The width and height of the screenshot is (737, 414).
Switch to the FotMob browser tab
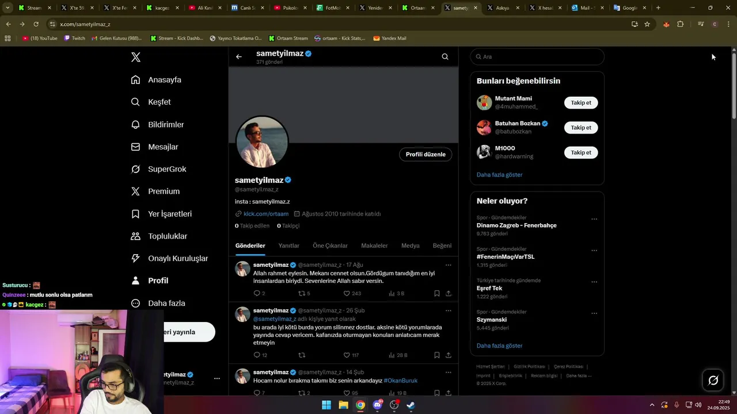click(x=333, y=8)
